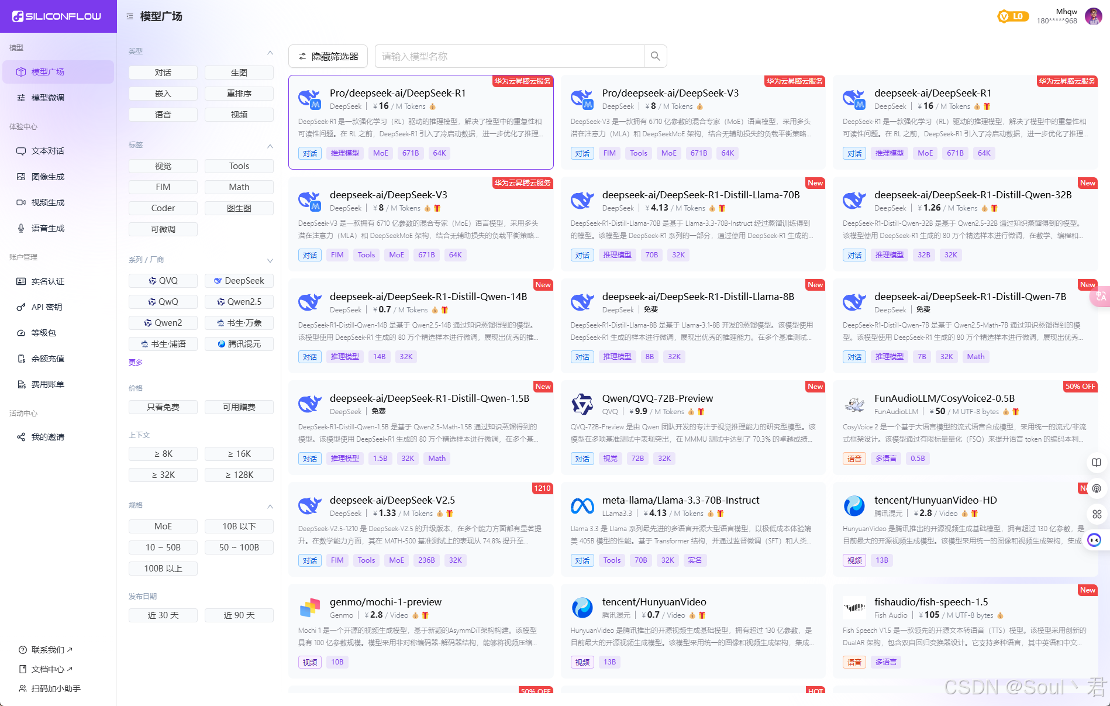Open the user avatar menu
The image size is (1110, 706).
pos(1093,16)
